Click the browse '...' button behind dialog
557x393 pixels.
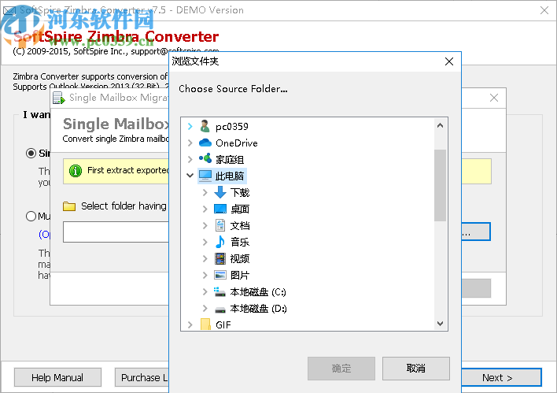coord(476,232)
